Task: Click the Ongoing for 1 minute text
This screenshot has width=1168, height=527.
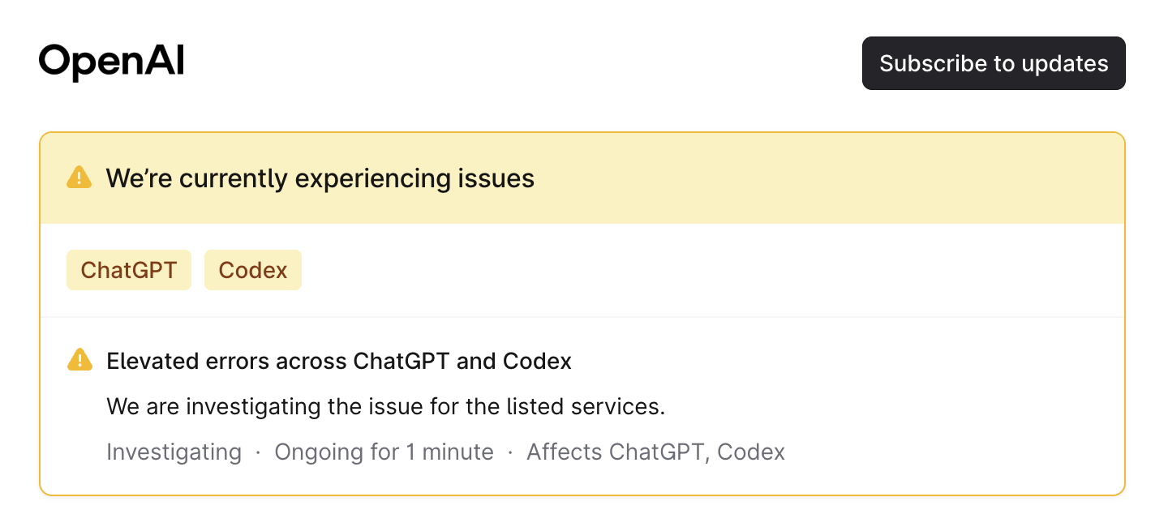Action: pos(384,452)
